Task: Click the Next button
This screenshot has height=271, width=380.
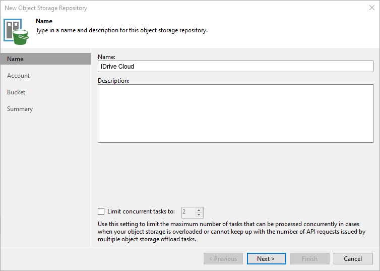Action: [x=266, y=258]
